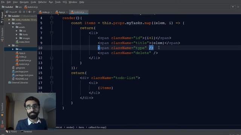Screen dimensions: 241x135
Task: Select todoForm.js in project tree
Action: pyautogui.click(x=23, y=60)
